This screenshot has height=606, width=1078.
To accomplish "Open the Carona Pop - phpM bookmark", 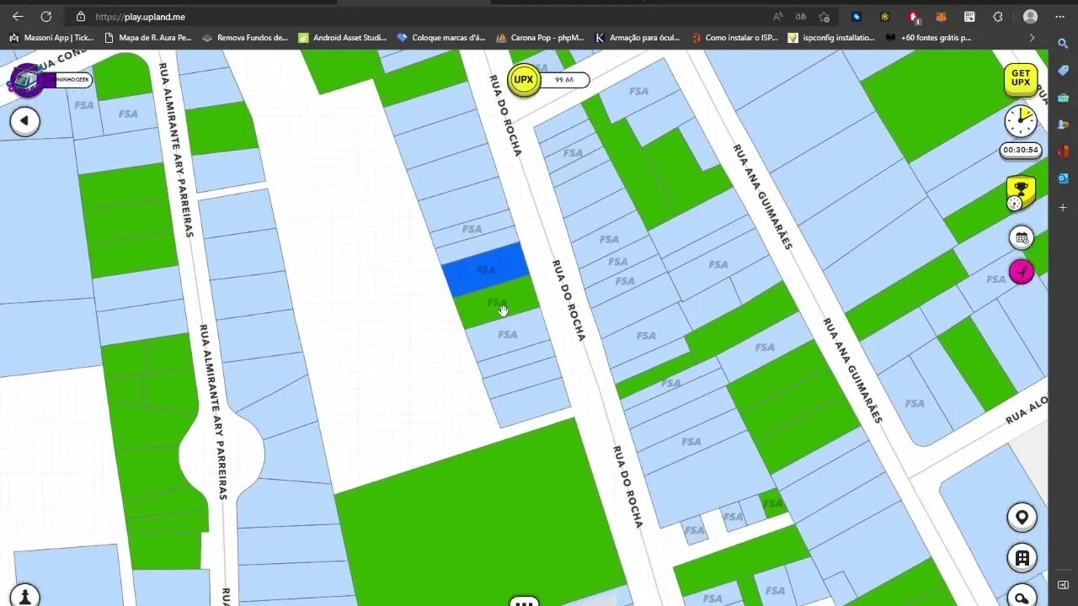I will pyautogui.click(x=540, y=37).
